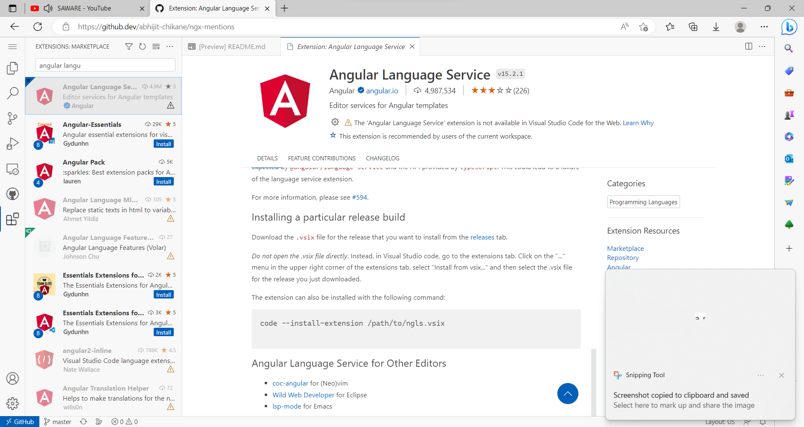The image size is (804, 427).
Task: Split the editor right
Action: coord(749,46)
